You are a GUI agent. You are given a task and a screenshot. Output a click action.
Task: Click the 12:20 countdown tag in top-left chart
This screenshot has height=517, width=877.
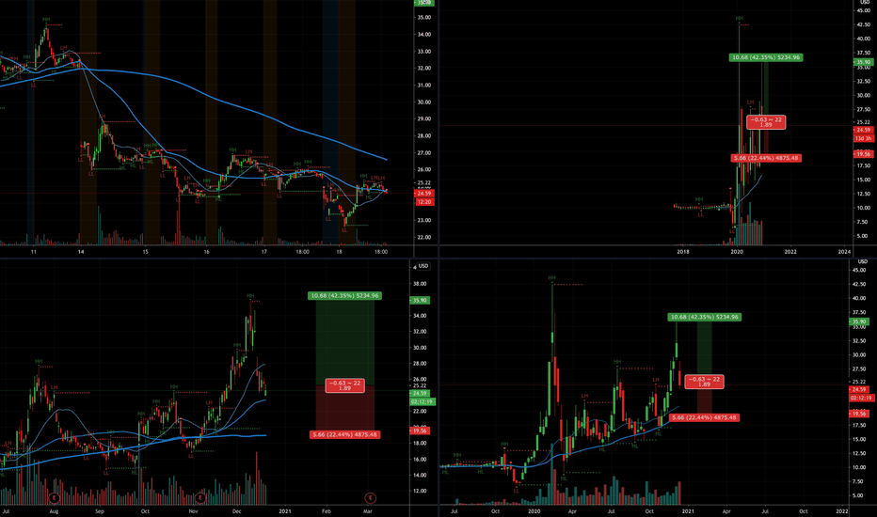(x=424, y=202)
